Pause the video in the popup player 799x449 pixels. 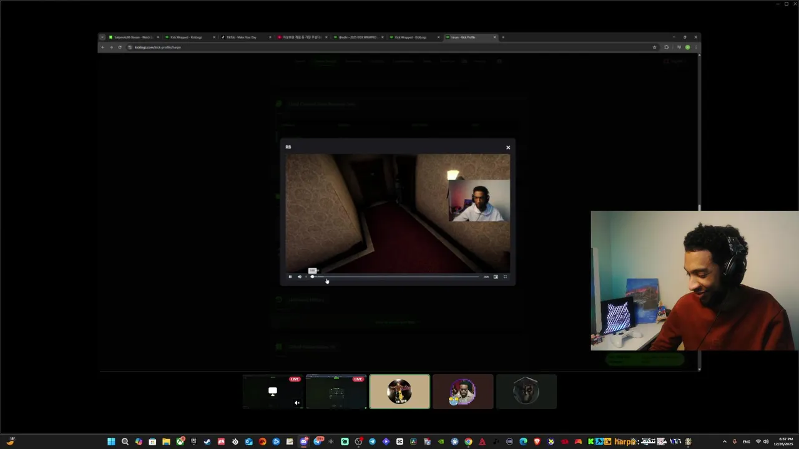[290, 277]
